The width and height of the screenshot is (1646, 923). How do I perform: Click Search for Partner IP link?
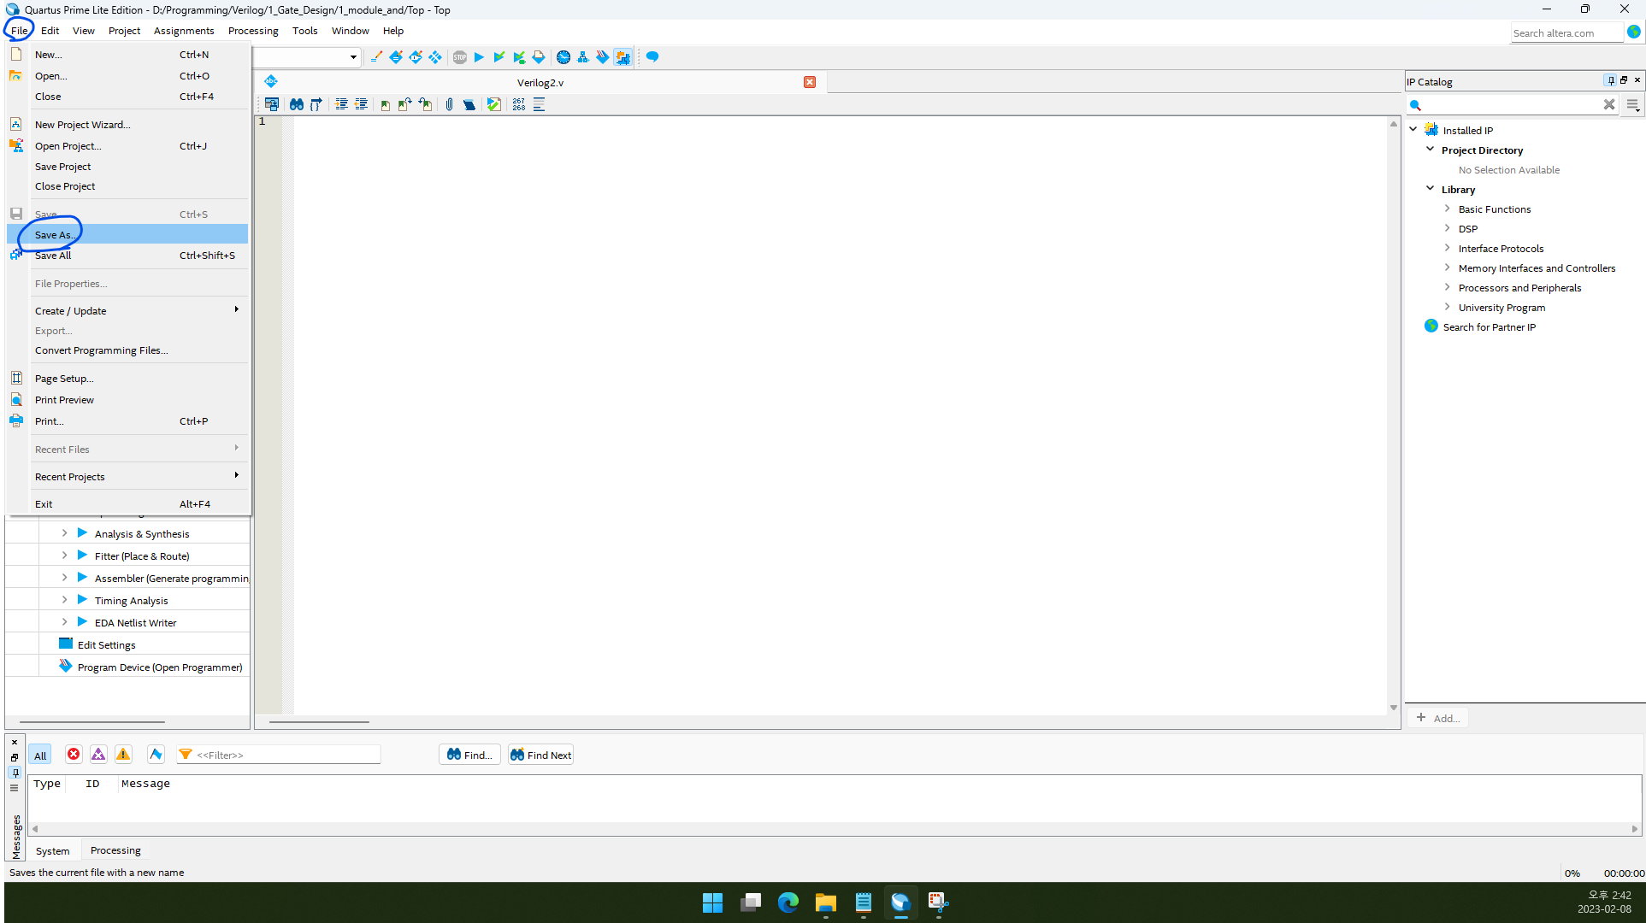1489,327
